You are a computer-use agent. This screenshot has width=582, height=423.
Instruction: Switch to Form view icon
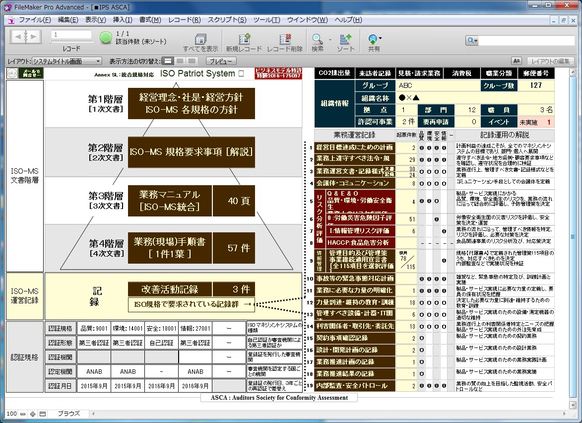tap(168, 61)
